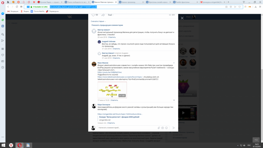Viewport: 263px width, 148px height.
Task: Expand the Ещё dropdown
Action: [111, 15]
